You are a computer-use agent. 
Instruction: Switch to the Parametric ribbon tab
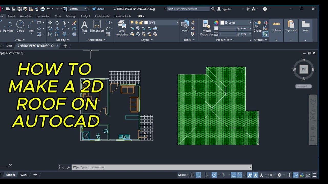(43, 16)
